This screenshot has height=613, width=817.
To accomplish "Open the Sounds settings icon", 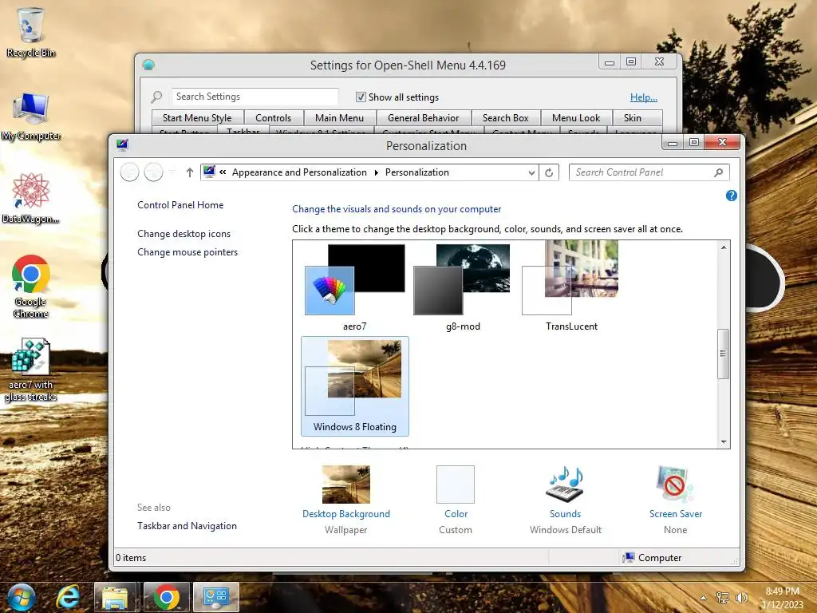I will (x=566, y=484).
